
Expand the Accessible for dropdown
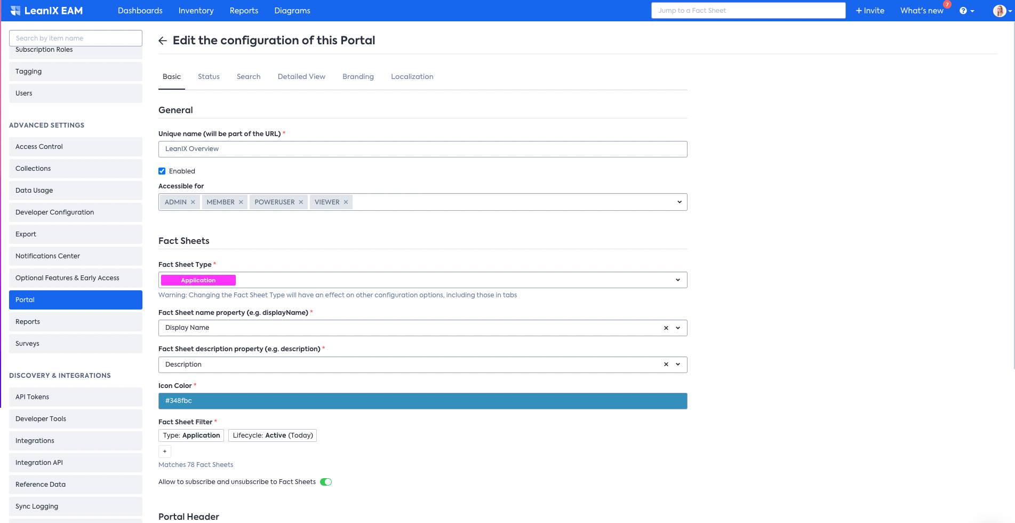pyautogui.click(x=680, y=202)
